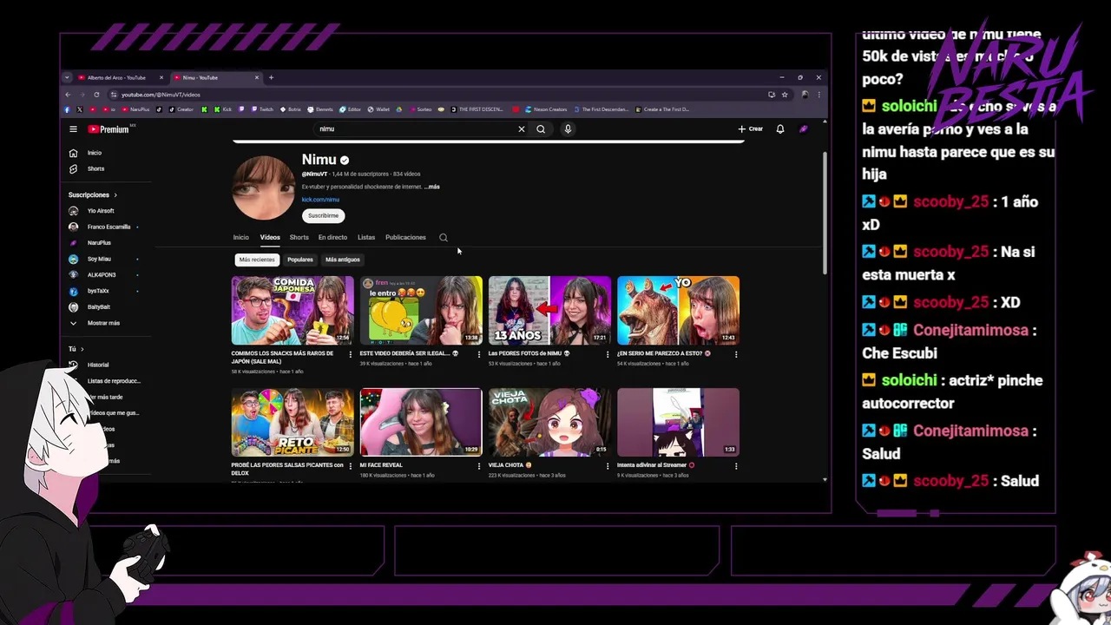Open Shorts in the sidebar
Screen dimensions: 1111x625
(95, 168)
